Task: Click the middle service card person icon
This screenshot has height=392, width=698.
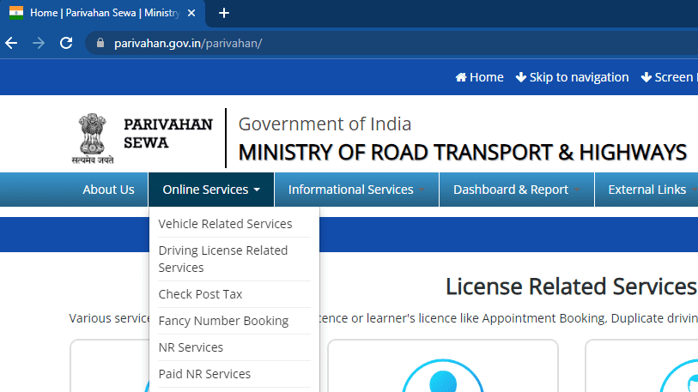Action: [x=443, y=376]
